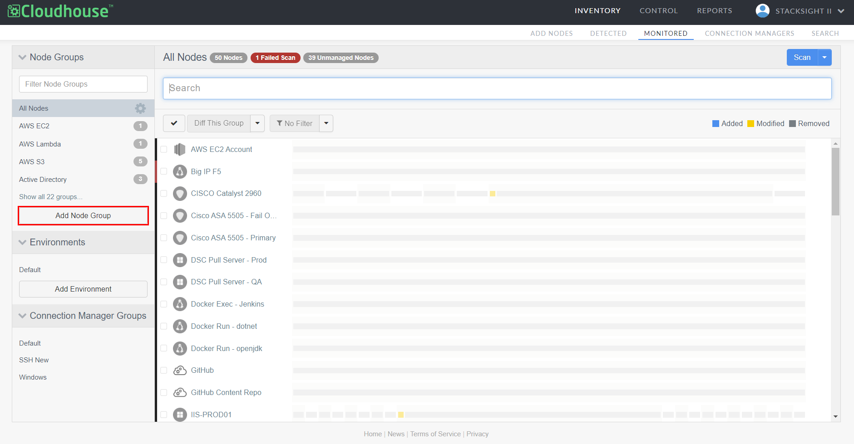Tick DSC Pull Server Prod checkbox

pos(164,260)
